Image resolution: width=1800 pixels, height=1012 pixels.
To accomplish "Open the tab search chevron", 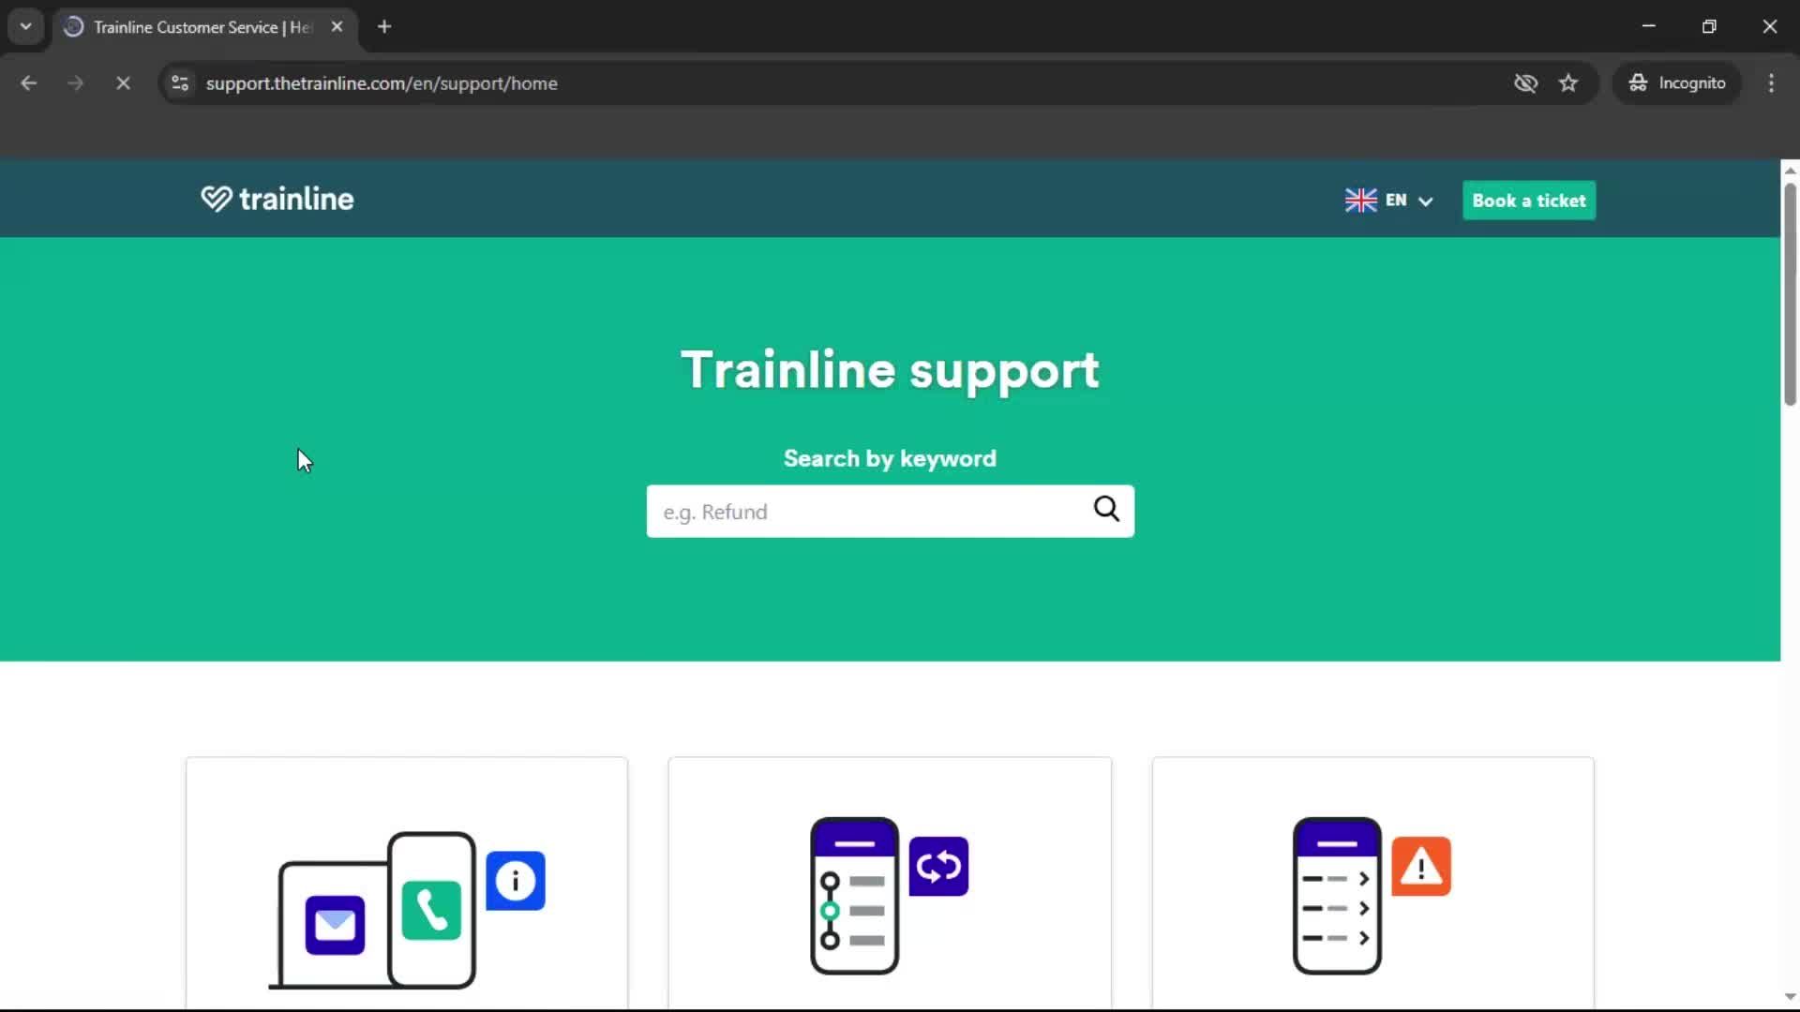I will [x=25, y=26].
